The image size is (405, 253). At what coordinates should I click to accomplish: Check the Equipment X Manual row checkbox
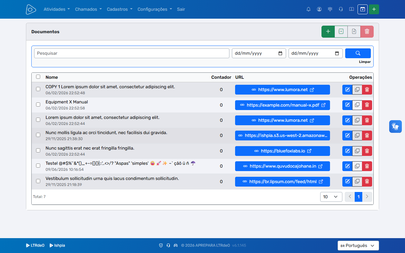pyautogui.click(x=38, y=104)
